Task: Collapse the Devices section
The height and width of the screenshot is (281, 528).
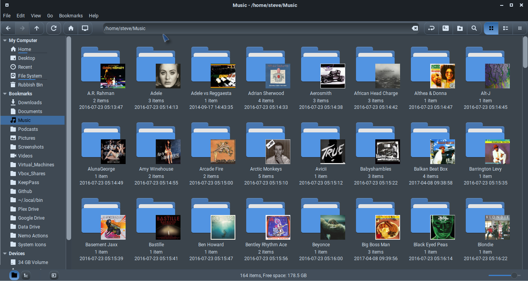Action: click(4, 253)
